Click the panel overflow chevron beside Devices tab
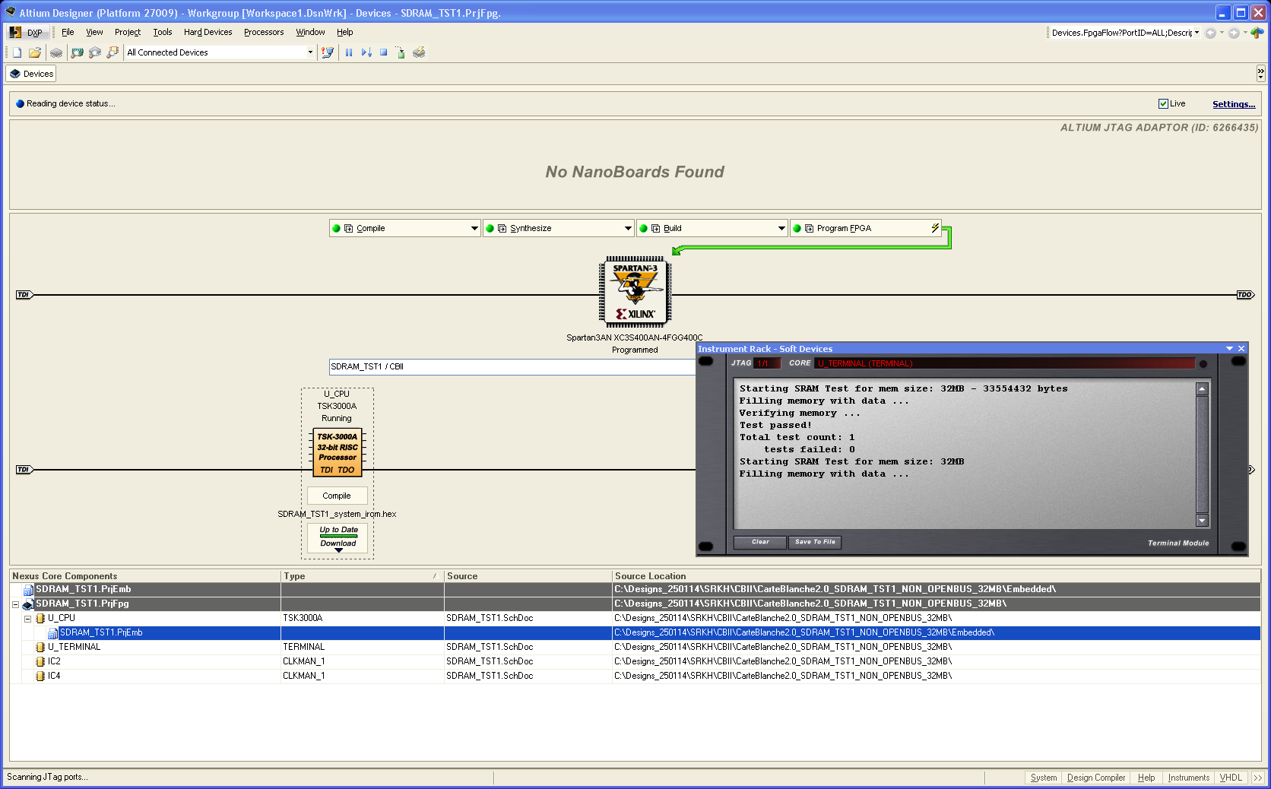This screenshot has width=1271, height=789. tap(1260, 74)
